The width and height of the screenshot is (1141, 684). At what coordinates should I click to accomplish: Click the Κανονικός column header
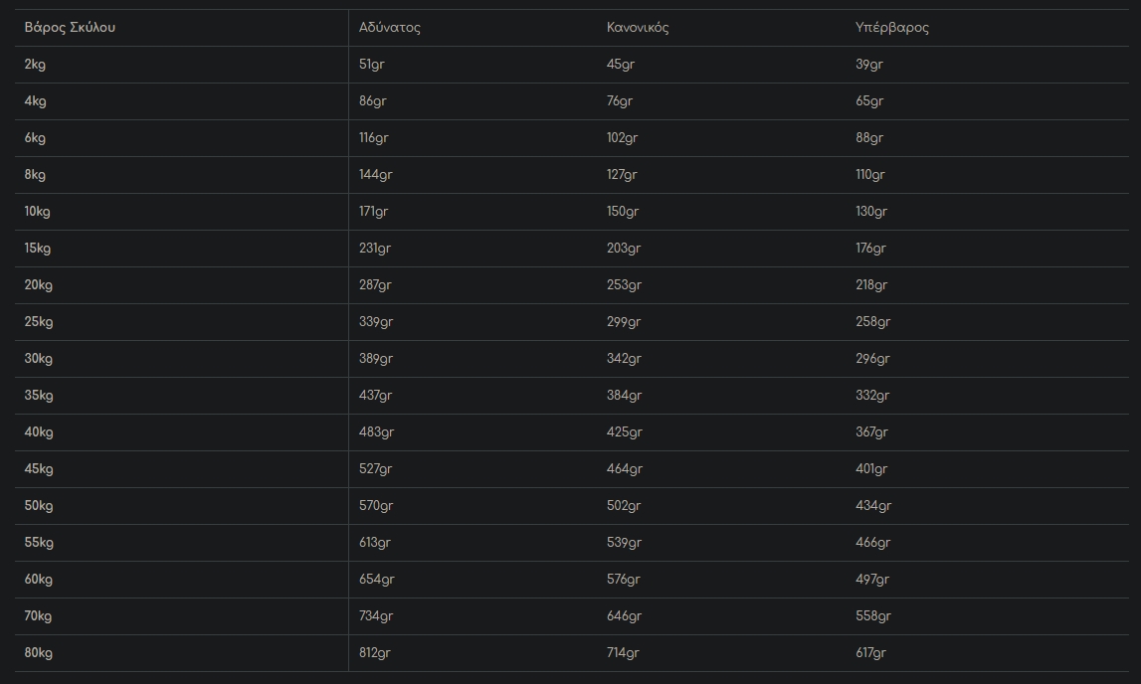tap(638, 28)
